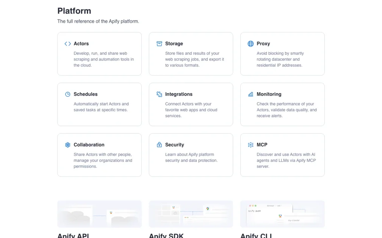382x238 pixels.
Task: Visit the Security card title
Action: pyautogui.click(x=175, y=145)
